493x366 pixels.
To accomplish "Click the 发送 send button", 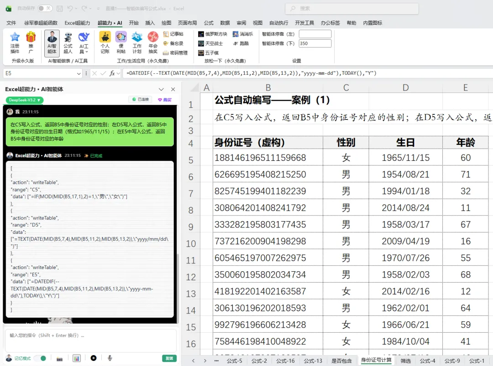I will click(x=169, y=358).
